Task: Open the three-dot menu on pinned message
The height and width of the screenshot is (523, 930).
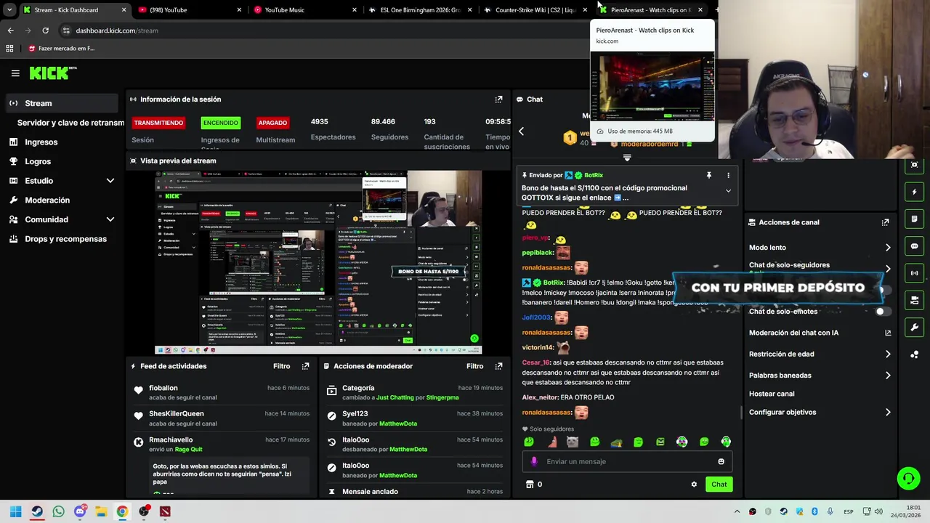Action: [728, 175]
